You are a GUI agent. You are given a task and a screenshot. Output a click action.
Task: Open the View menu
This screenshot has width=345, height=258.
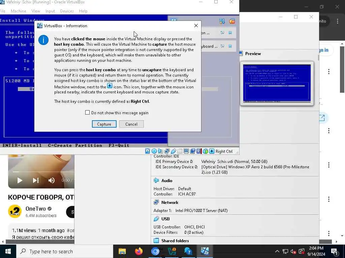(x=36, y=11)
